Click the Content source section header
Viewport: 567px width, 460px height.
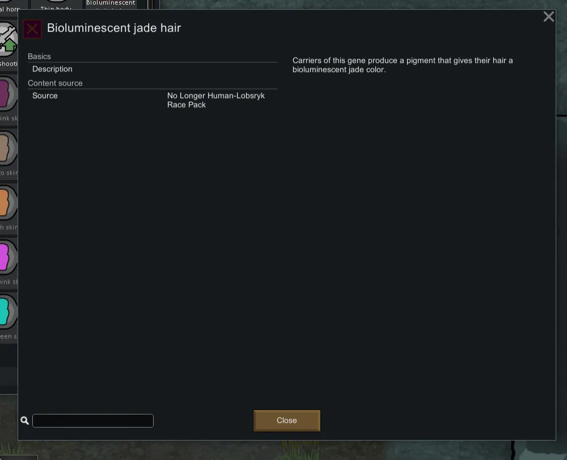click(55, 83)
